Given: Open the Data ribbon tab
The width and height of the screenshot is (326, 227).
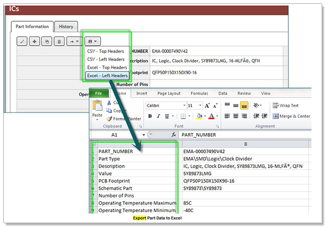Looking at the screenshot, I should pyautogui.click(x=223, y=93).
